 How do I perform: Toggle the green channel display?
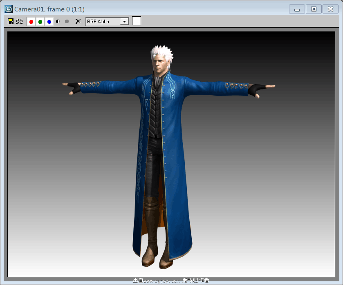click(40, 21)
